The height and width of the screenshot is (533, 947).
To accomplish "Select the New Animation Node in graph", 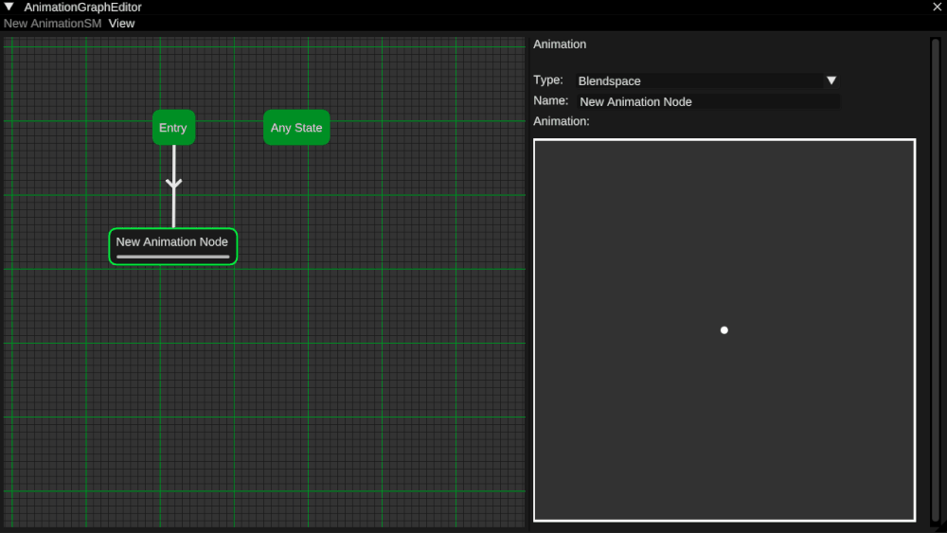I will coord(172,242).
